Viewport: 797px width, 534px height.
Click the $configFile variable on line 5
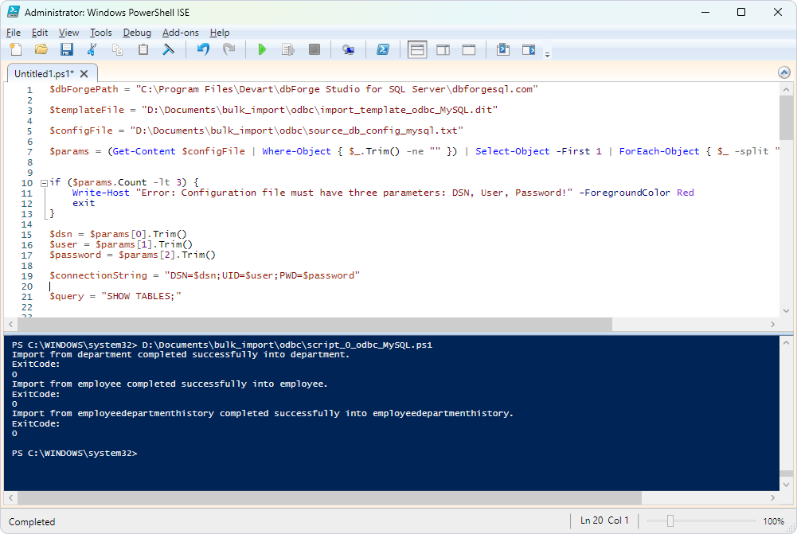click(x=81, y=131)
